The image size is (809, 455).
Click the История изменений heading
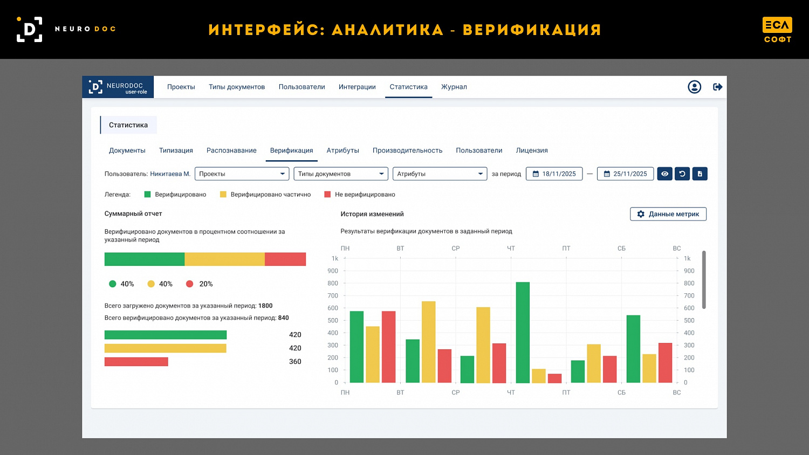372,214
